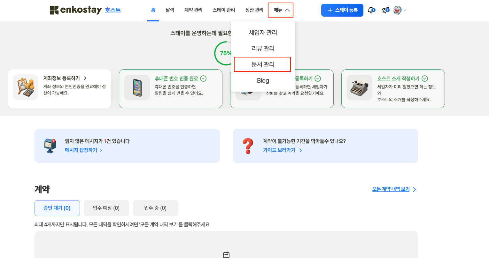Click 읽지 않은 메시지가 1건 있습니다 text
The image size is (489, 258).
click(97, 141)
